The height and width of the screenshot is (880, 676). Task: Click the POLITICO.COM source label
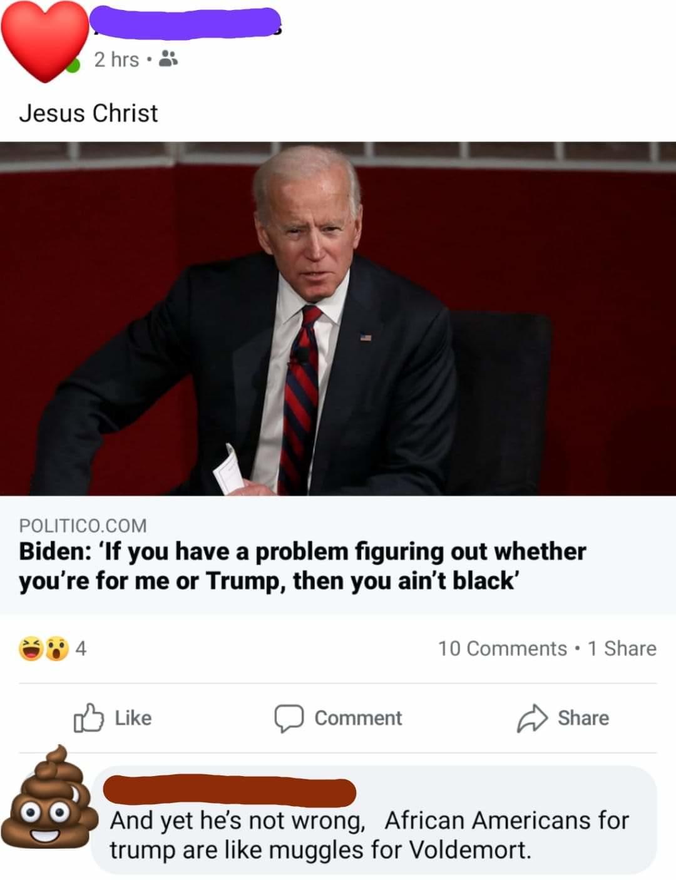(83, 525)
